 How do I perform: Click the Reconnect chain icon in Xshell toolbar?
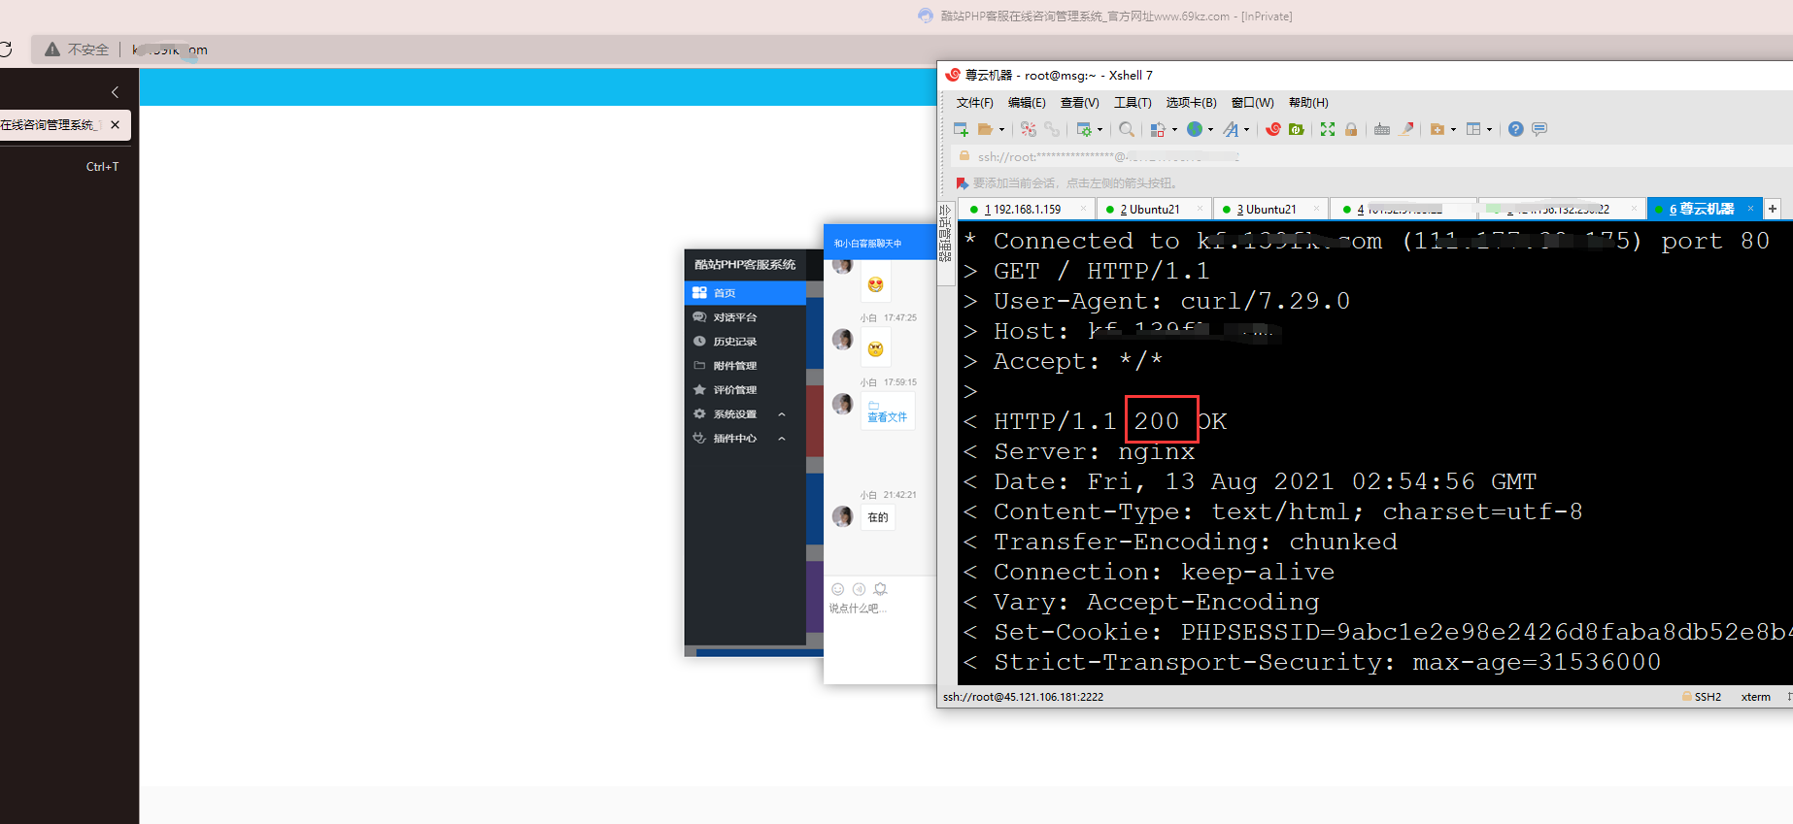tap(1052, 129)
